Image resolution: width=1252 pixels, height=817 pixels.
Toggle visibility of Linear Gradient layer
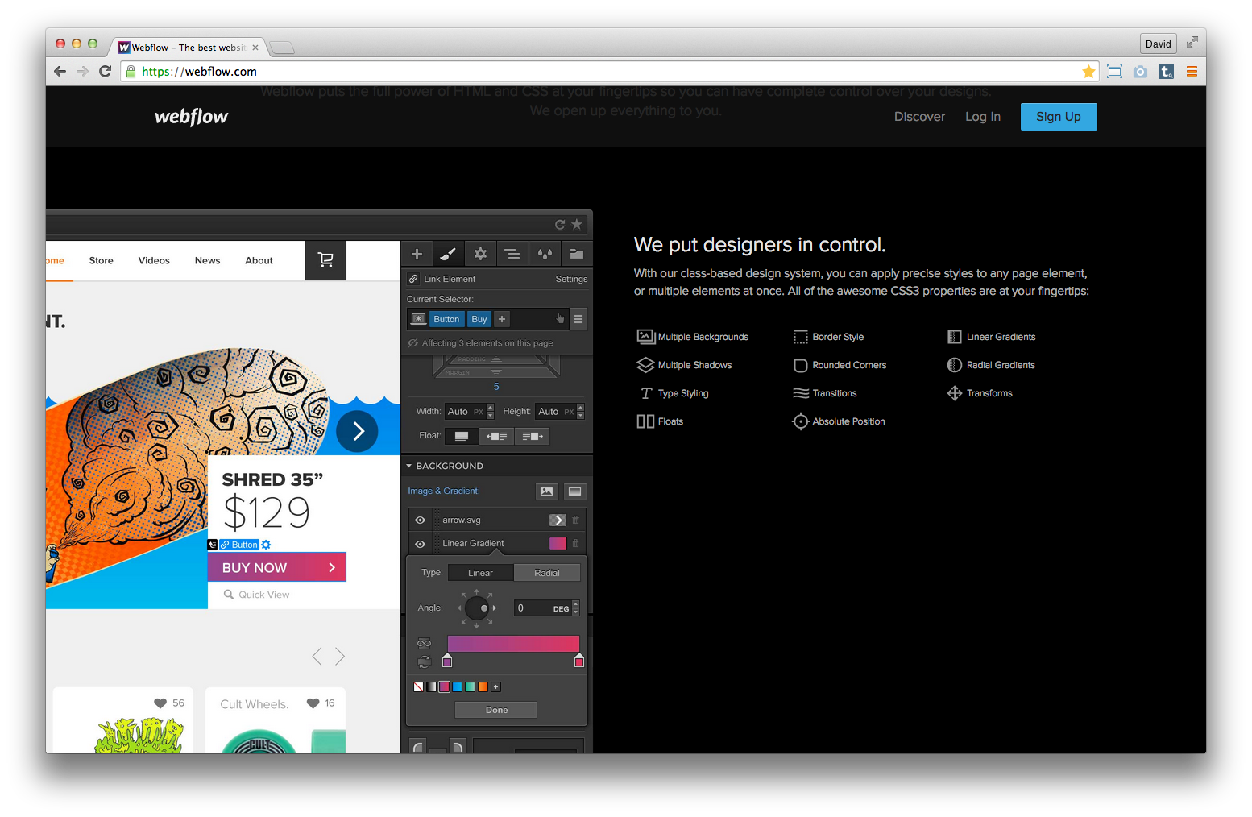click(420, 544)
